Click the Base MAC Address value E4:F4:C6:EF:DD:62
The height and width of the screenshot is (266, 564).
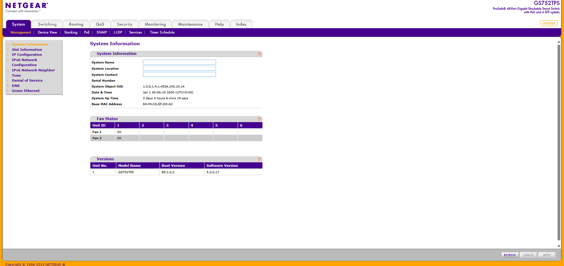(158, 104)
